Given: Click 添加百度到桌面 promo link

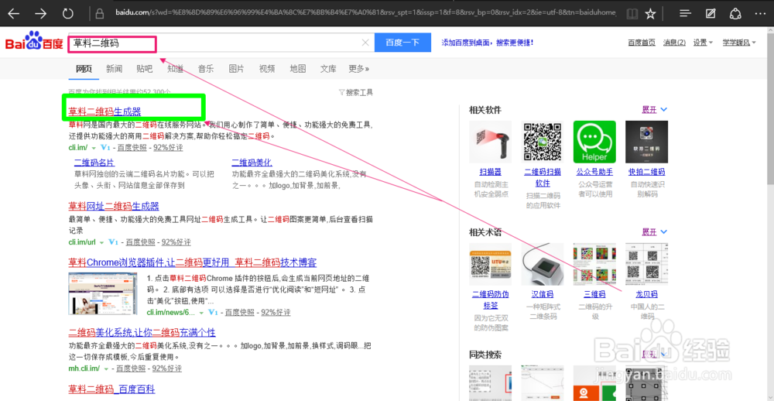Looking at the screenshot, I should point(487,43).
